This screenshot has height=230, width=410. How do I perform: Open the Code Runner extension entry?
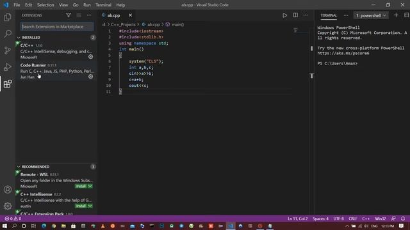point(56,71)
